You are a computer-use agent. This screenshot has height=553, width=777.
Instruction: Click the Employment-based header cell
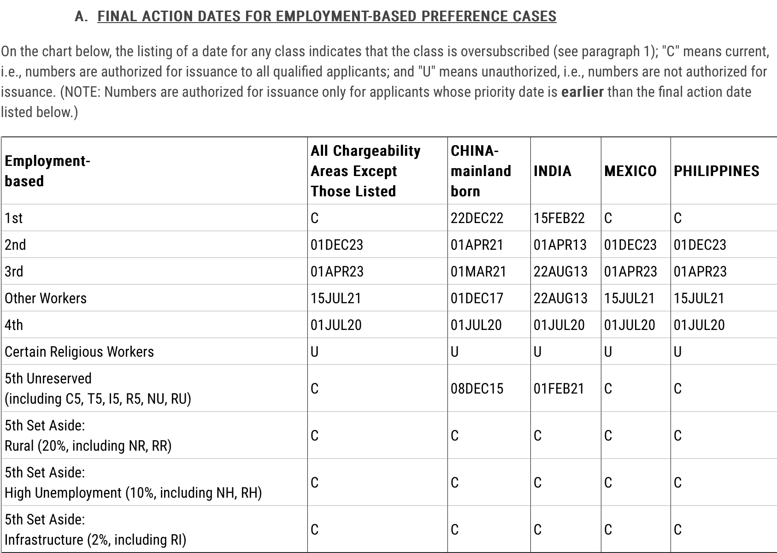[x=47, y=171]
